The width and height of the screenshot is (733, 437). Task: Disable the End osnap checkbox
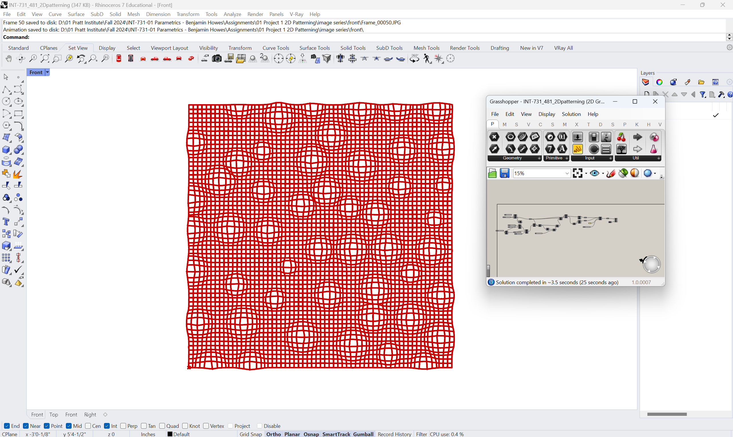click(7, 426)
